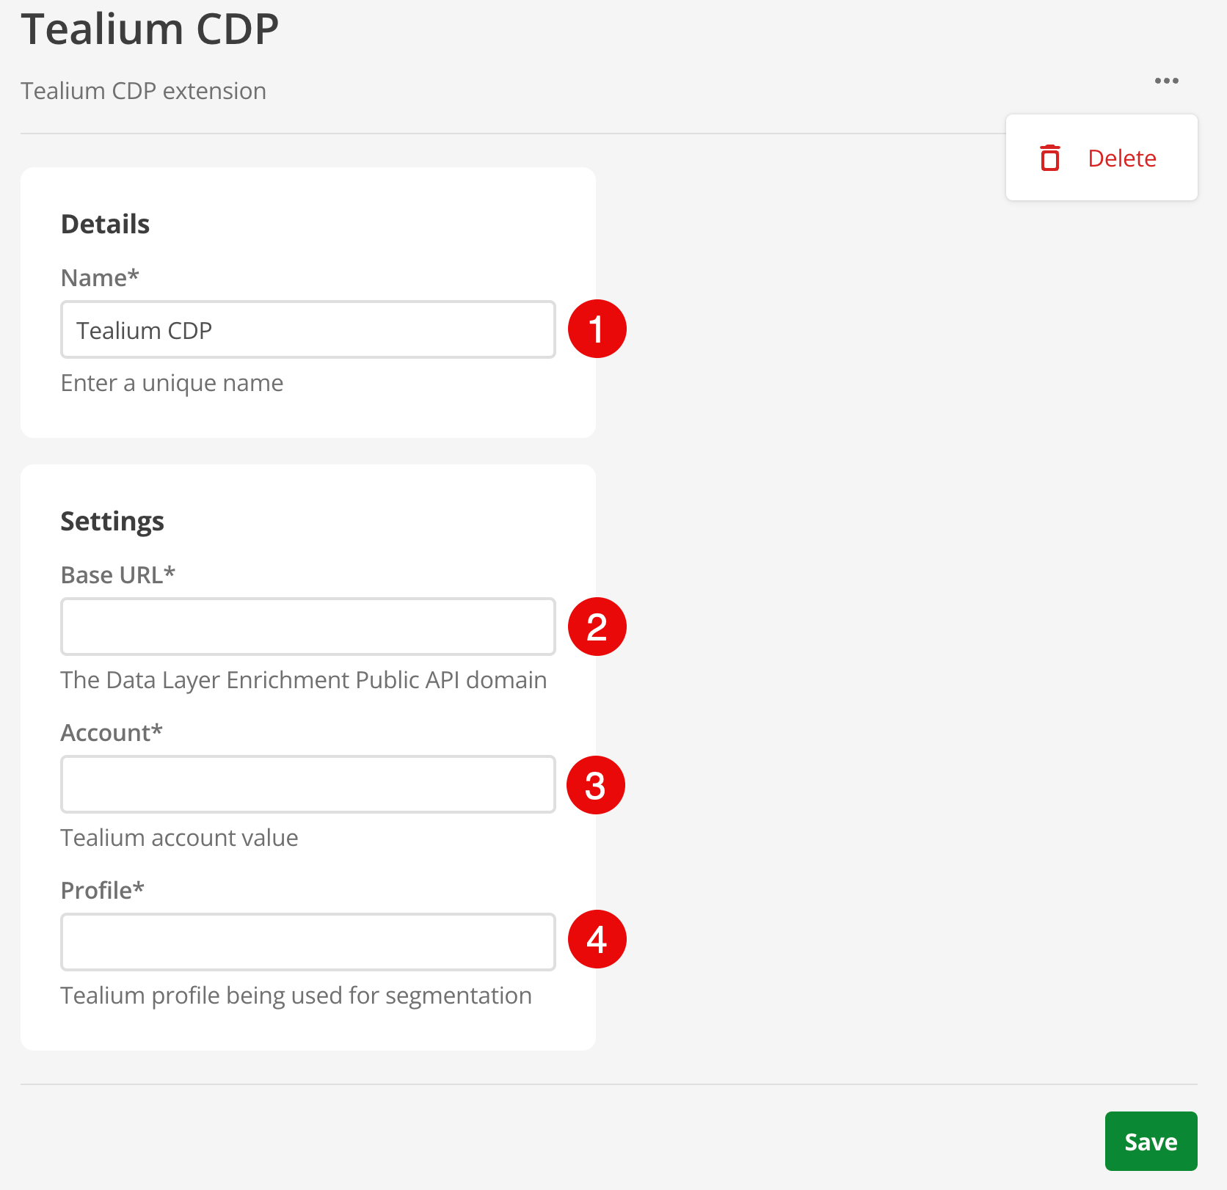This screenshot has width=1227, height=1190.
Task: Click red annotation badge 2 beside Base URL
Action: coord(597,627)
